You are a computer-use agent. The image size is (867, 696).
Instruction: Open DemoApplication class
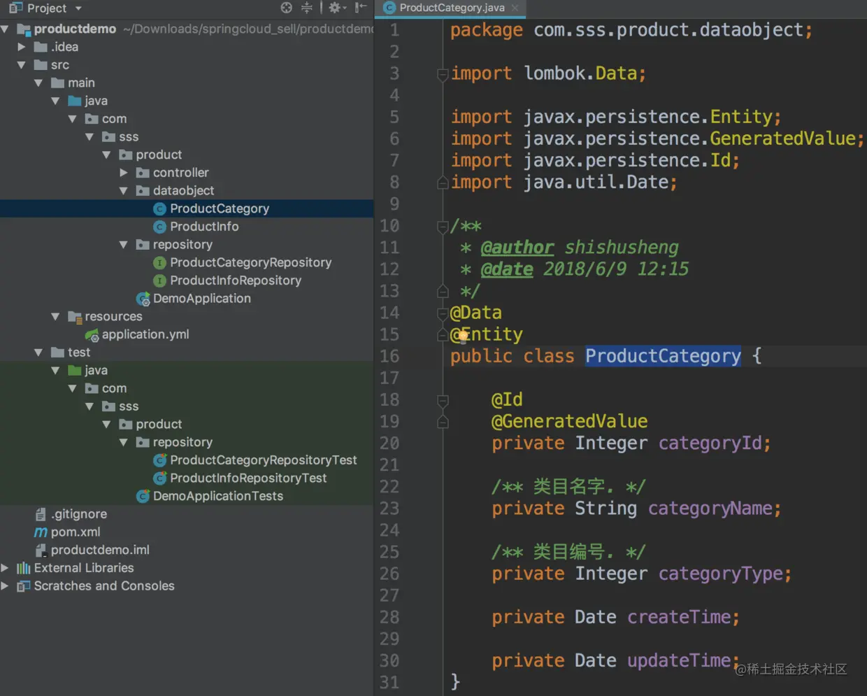pos(201,299)
